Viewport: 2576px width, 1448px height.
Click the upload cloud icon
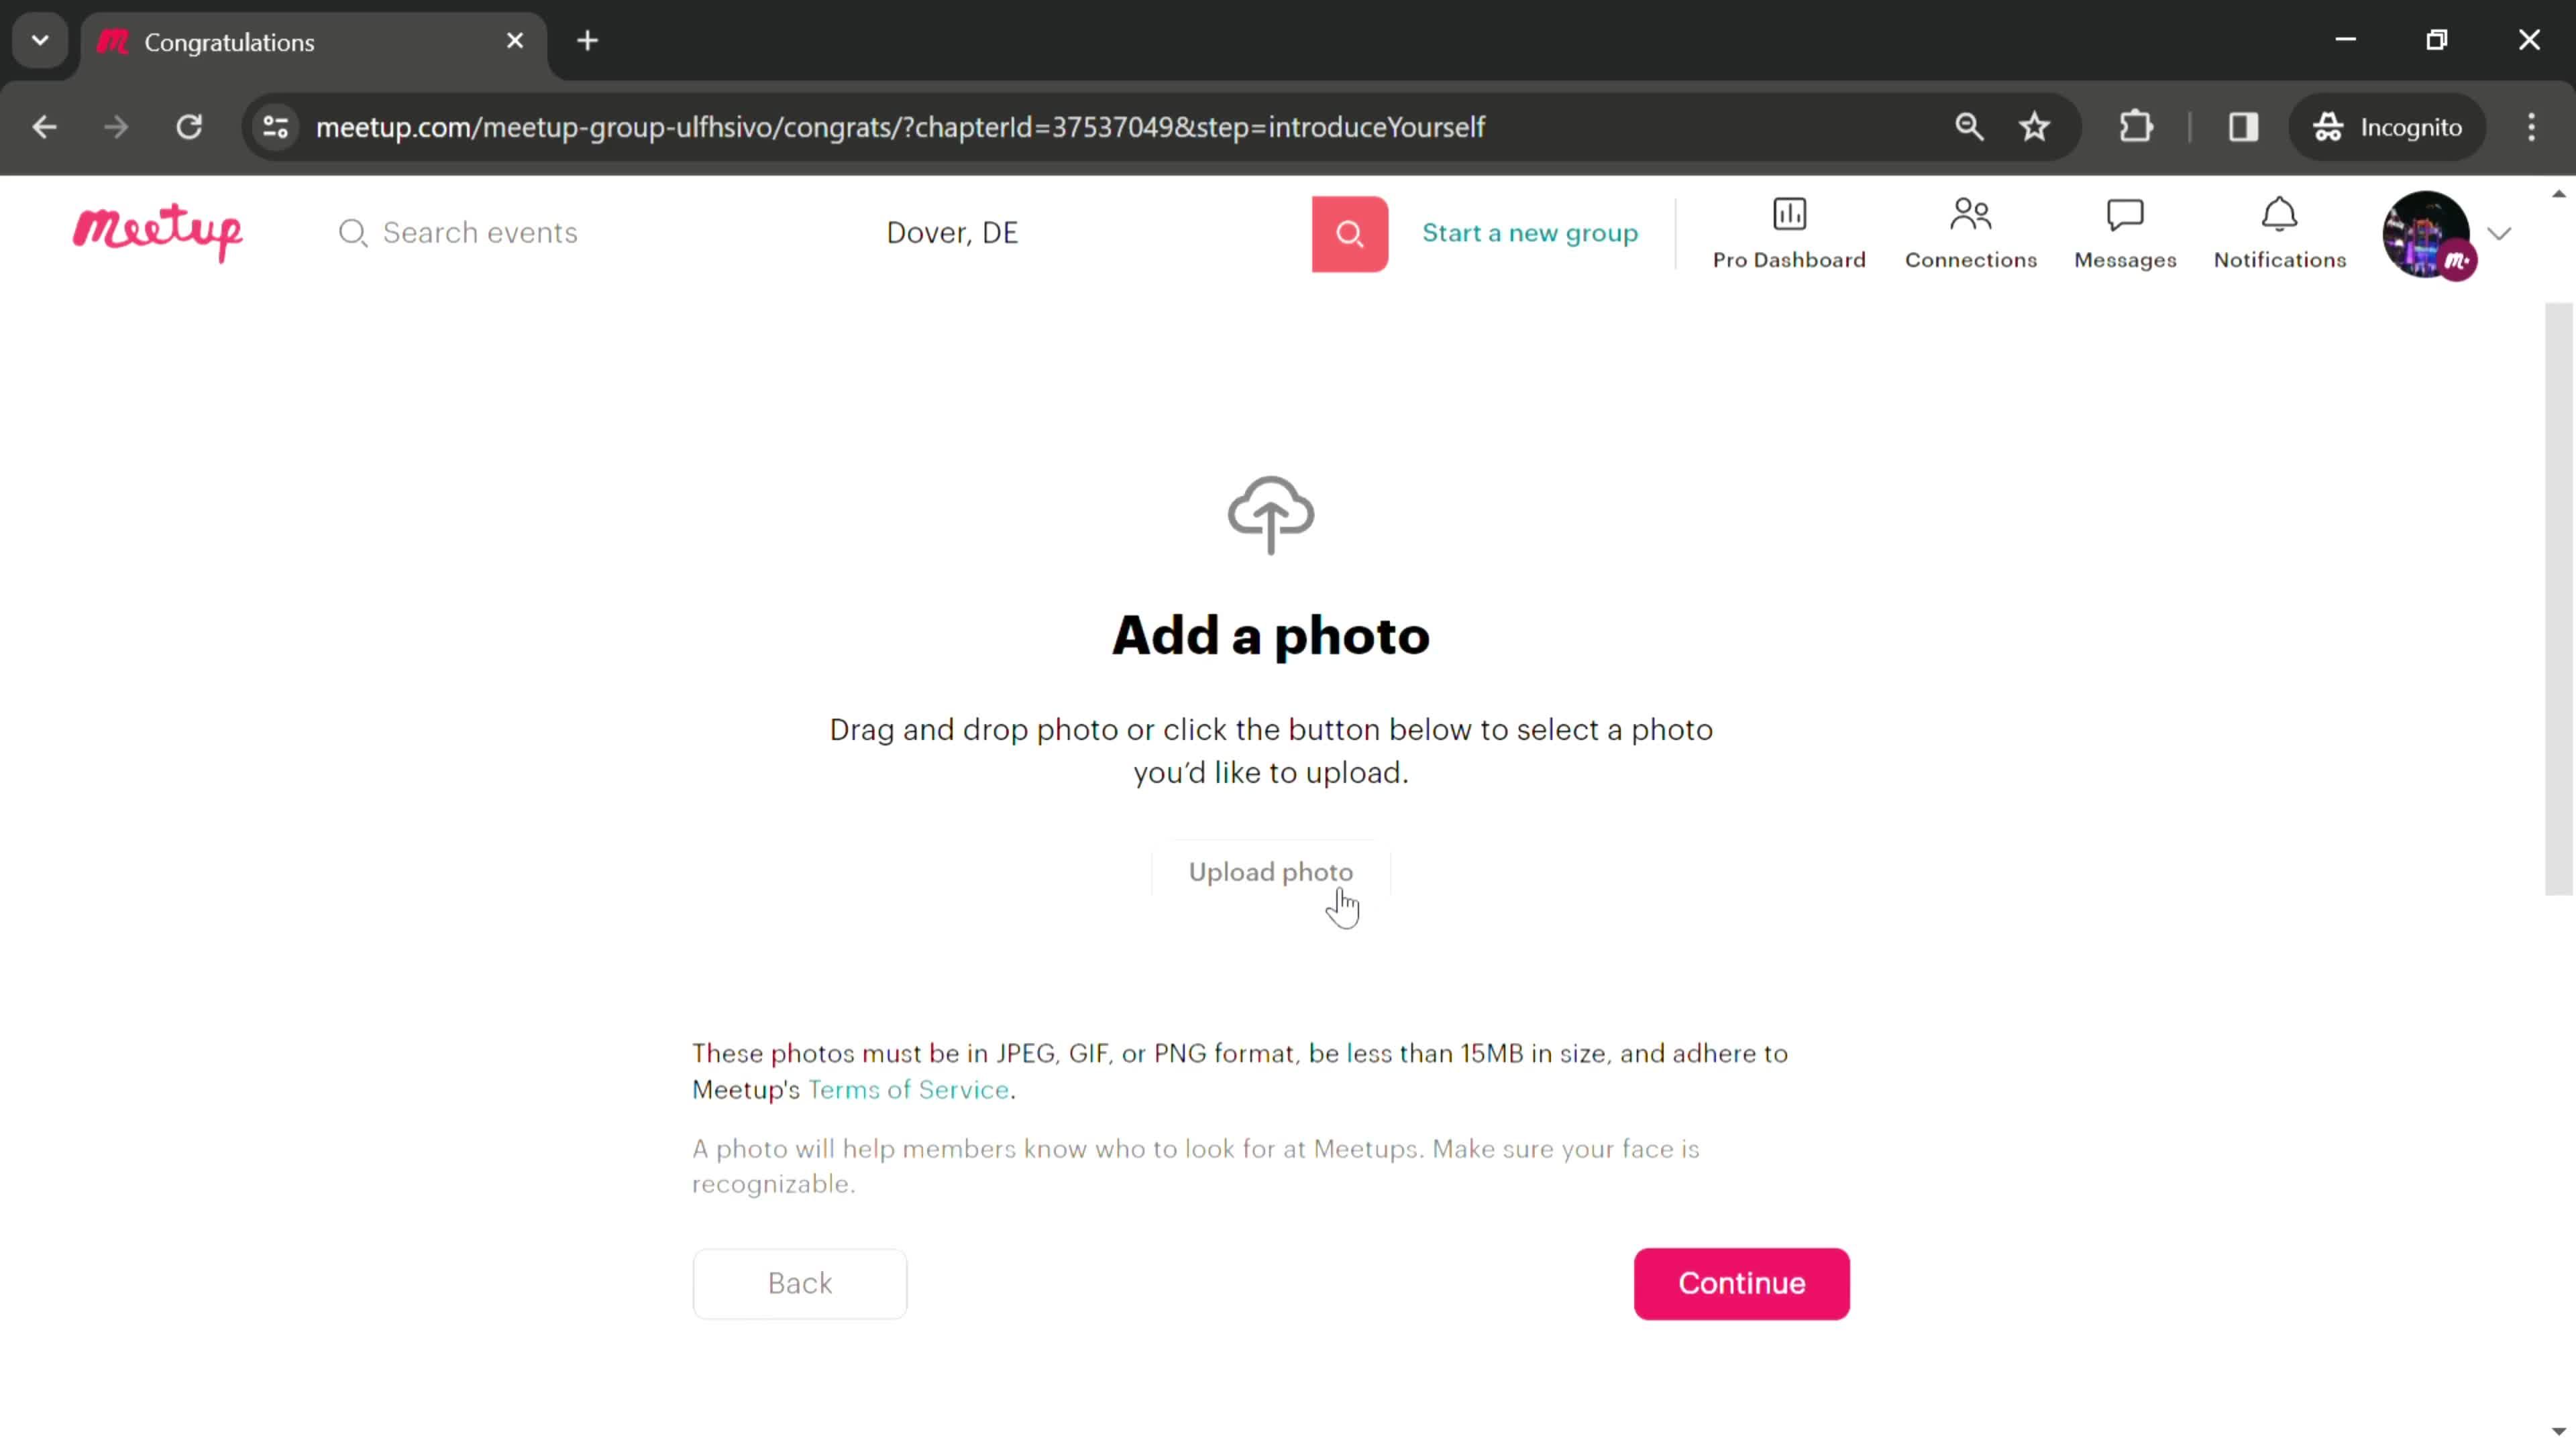pos(1271,509)
